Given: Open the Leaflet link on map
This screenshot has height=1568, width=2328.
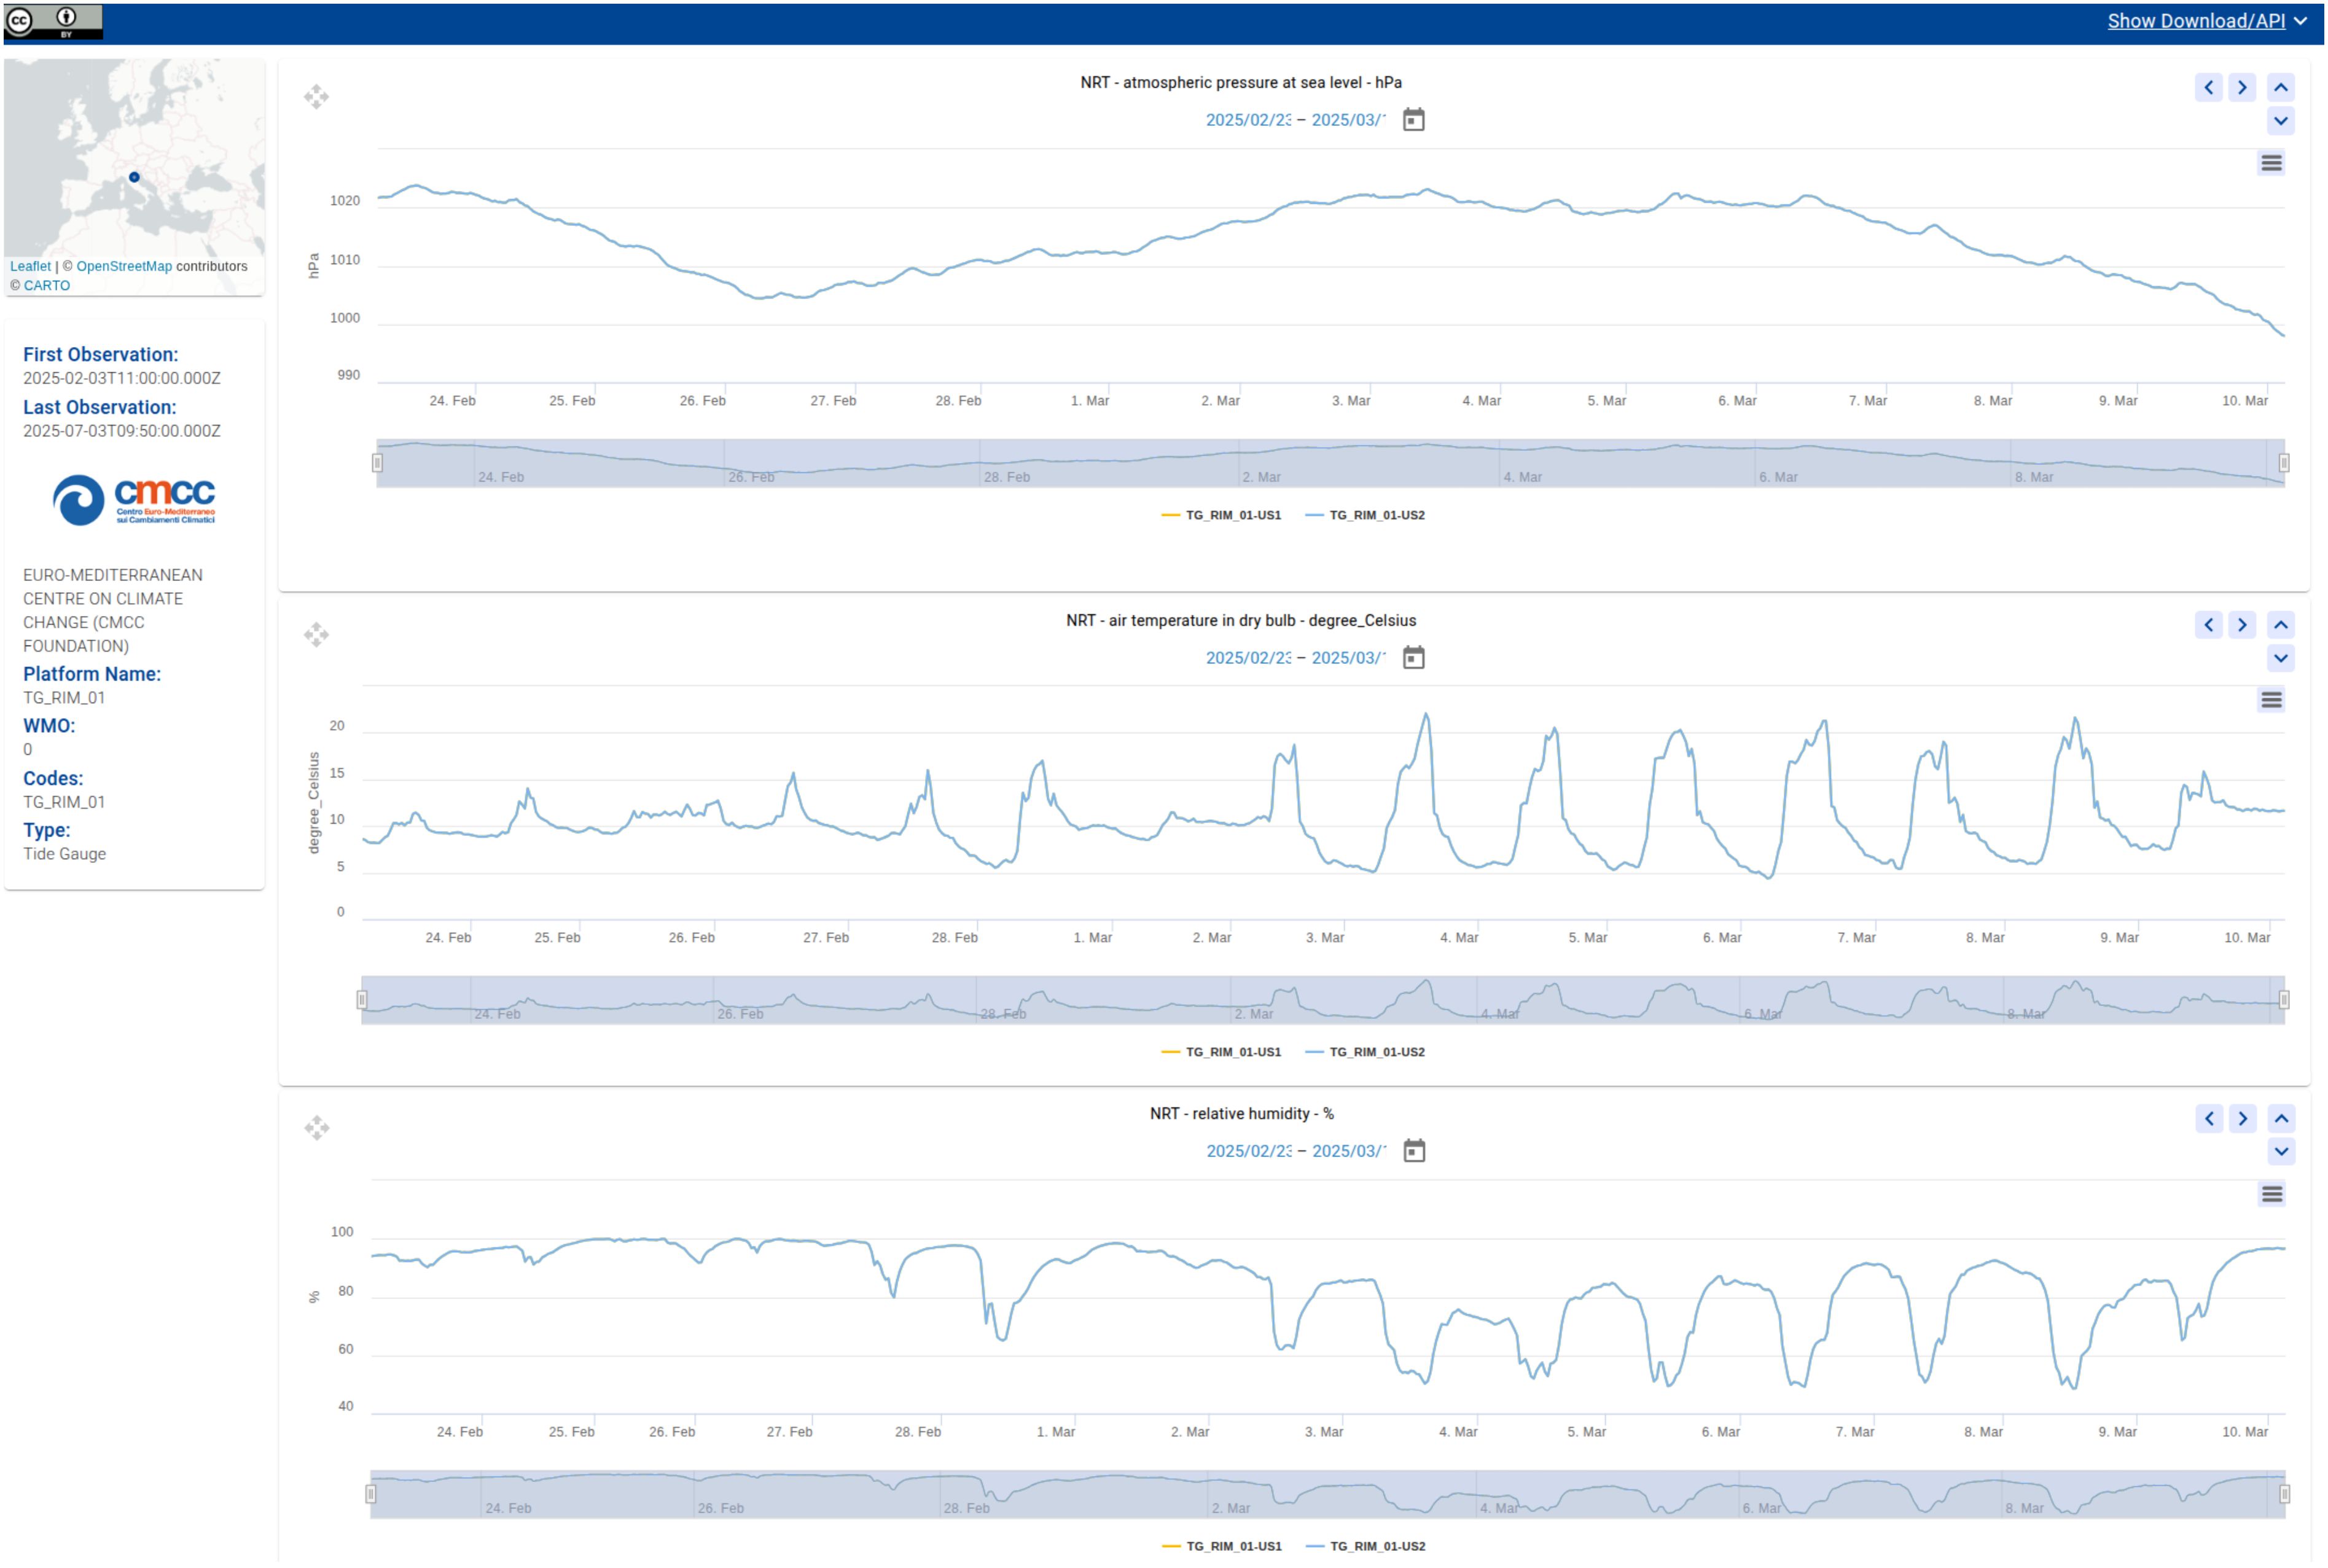Looking at the screenshot, I should pyautogui.click(x=30, y=266).
